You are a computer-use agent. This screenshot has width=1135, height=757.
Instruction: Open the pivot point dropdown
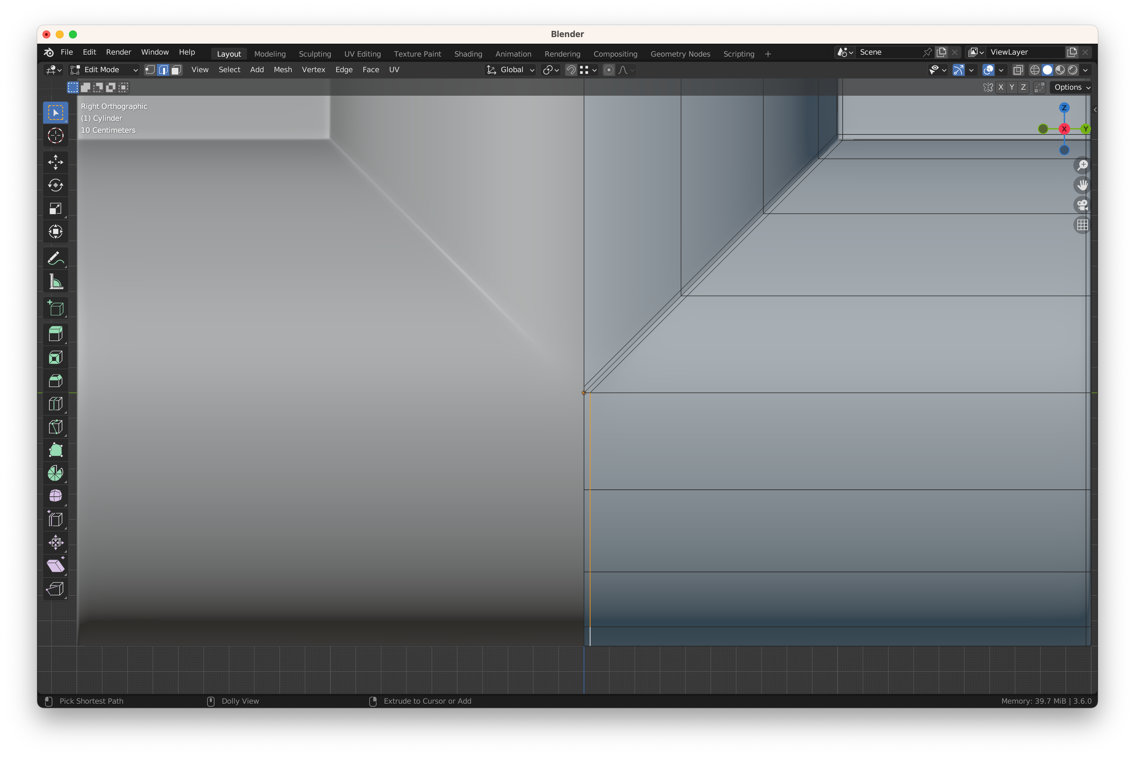click(x=550, y=70)
